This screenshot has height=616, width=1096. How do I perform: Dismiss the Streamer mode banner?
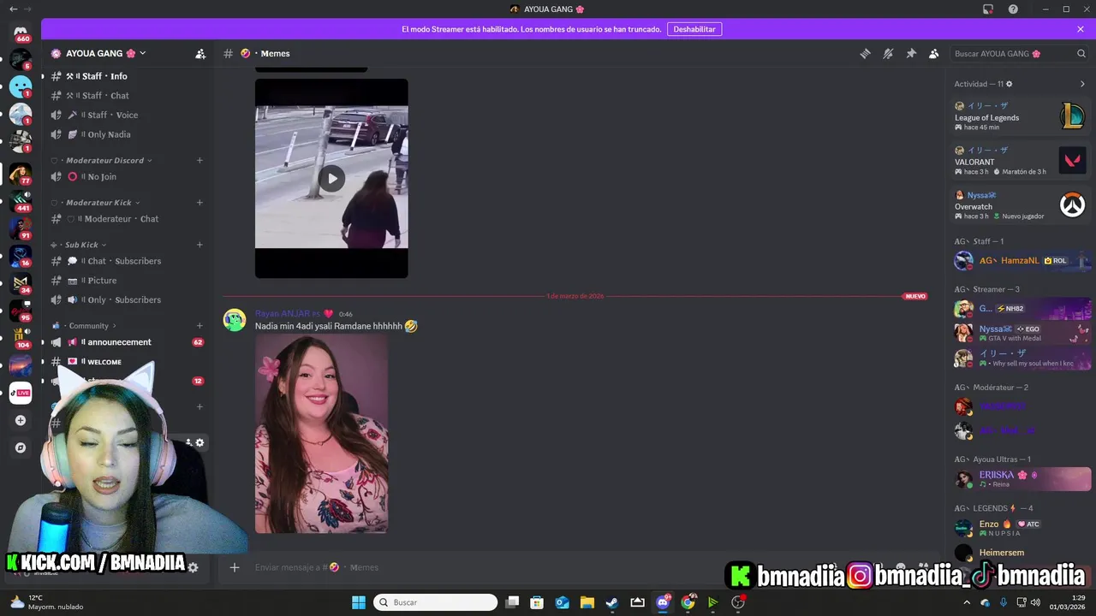pos(1081,29)
